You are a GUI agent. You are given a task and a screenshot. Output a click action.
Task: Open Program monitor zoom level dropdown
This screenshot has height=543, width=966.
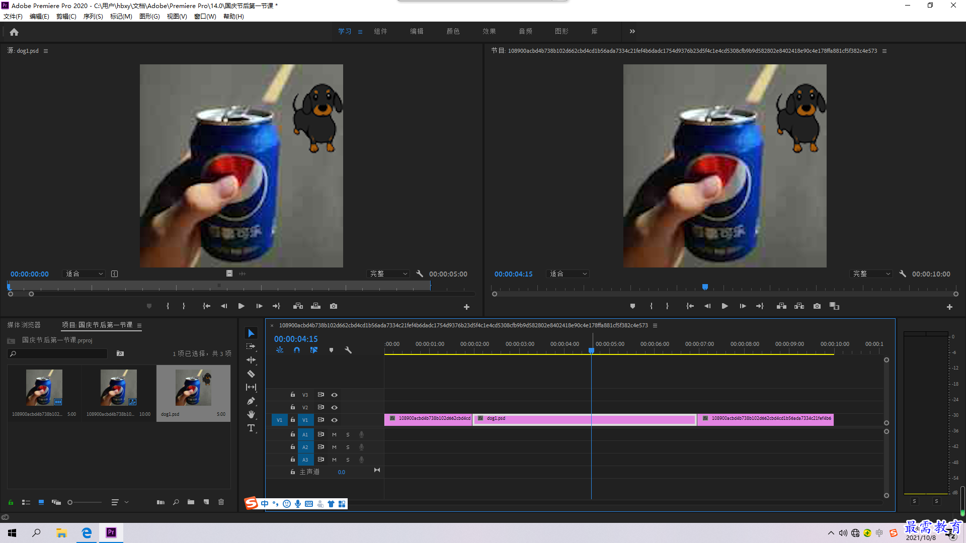(x=568, y=274)
